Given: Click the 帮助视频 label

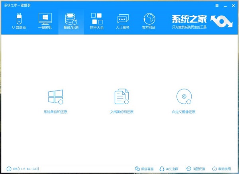Looking at the screenshot, I should pos(224,169).
